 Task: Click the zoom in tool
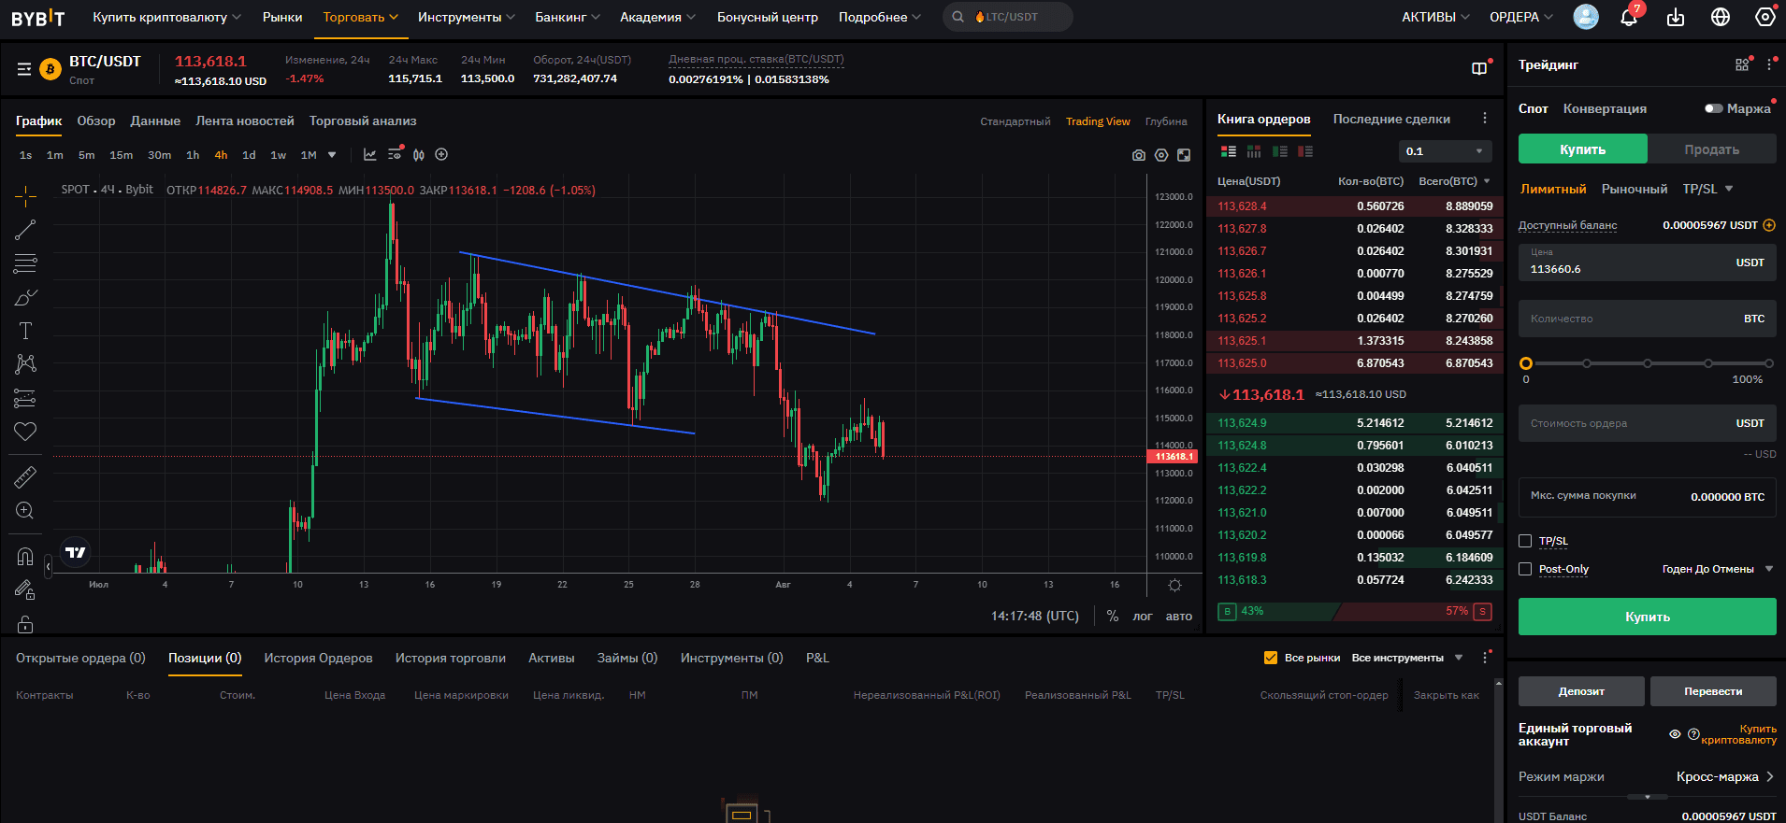(25, 511)
